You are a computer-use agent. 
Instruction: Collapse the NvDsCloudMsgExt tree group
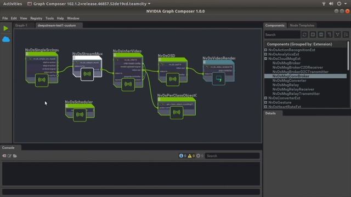click(x=265, y=59)
